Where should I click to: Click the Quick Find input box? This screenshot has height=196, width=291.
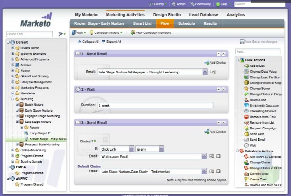[x=30, y=34]
